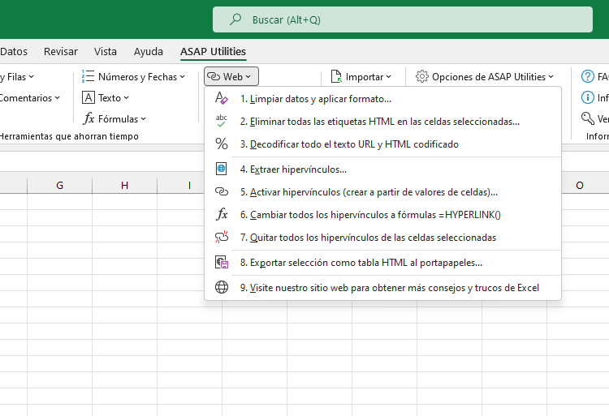The image size is (609, 416).
Task: Collapse the Web dropdown arrow
Action: pyautogui.click(x=248, y=77)
